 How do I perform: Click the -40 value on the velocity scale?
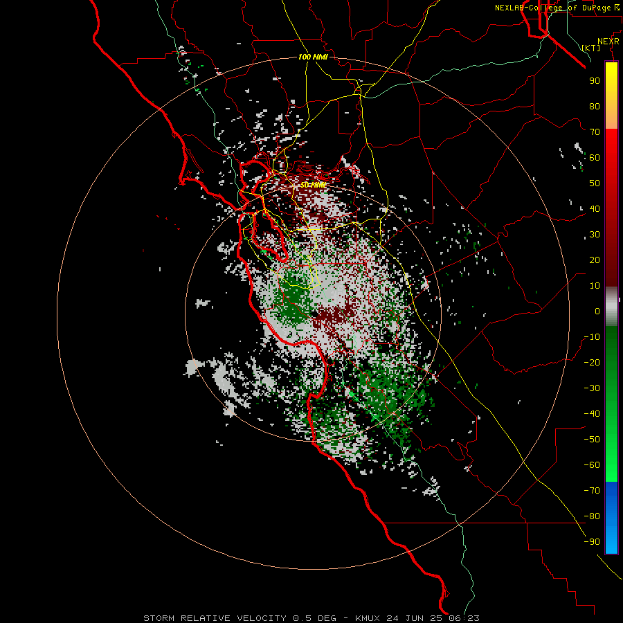point(592,414)
